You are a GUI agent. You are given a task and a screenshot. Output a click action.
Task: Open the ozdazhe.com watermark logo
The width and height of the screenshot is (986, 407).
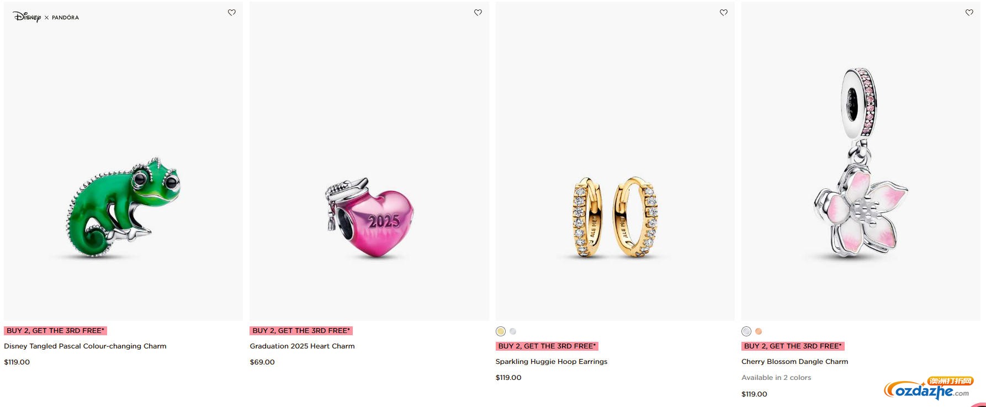tap(929, 389)
